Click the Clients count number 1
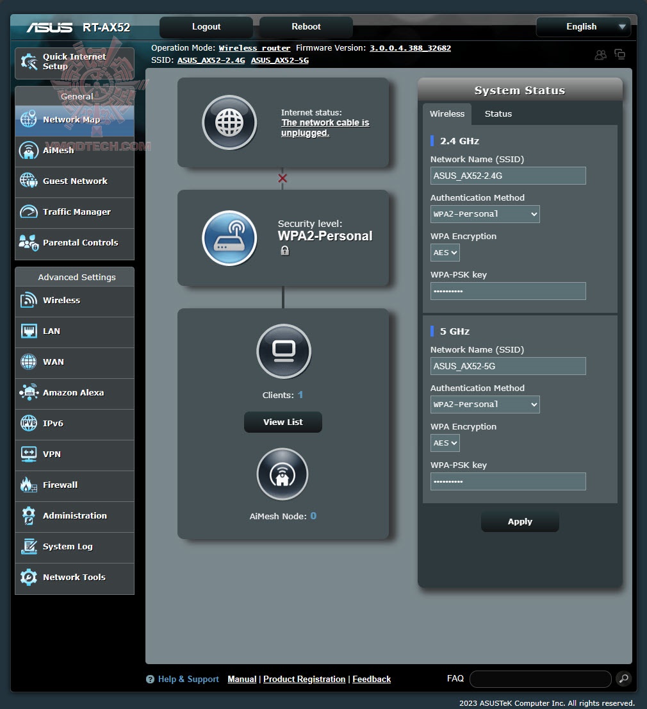647x709 pixels. pos(300,395)
